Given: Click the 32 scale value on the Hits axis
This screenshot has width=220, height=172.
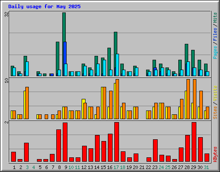Looking at the screenshot, I should (x=6, y=14).
